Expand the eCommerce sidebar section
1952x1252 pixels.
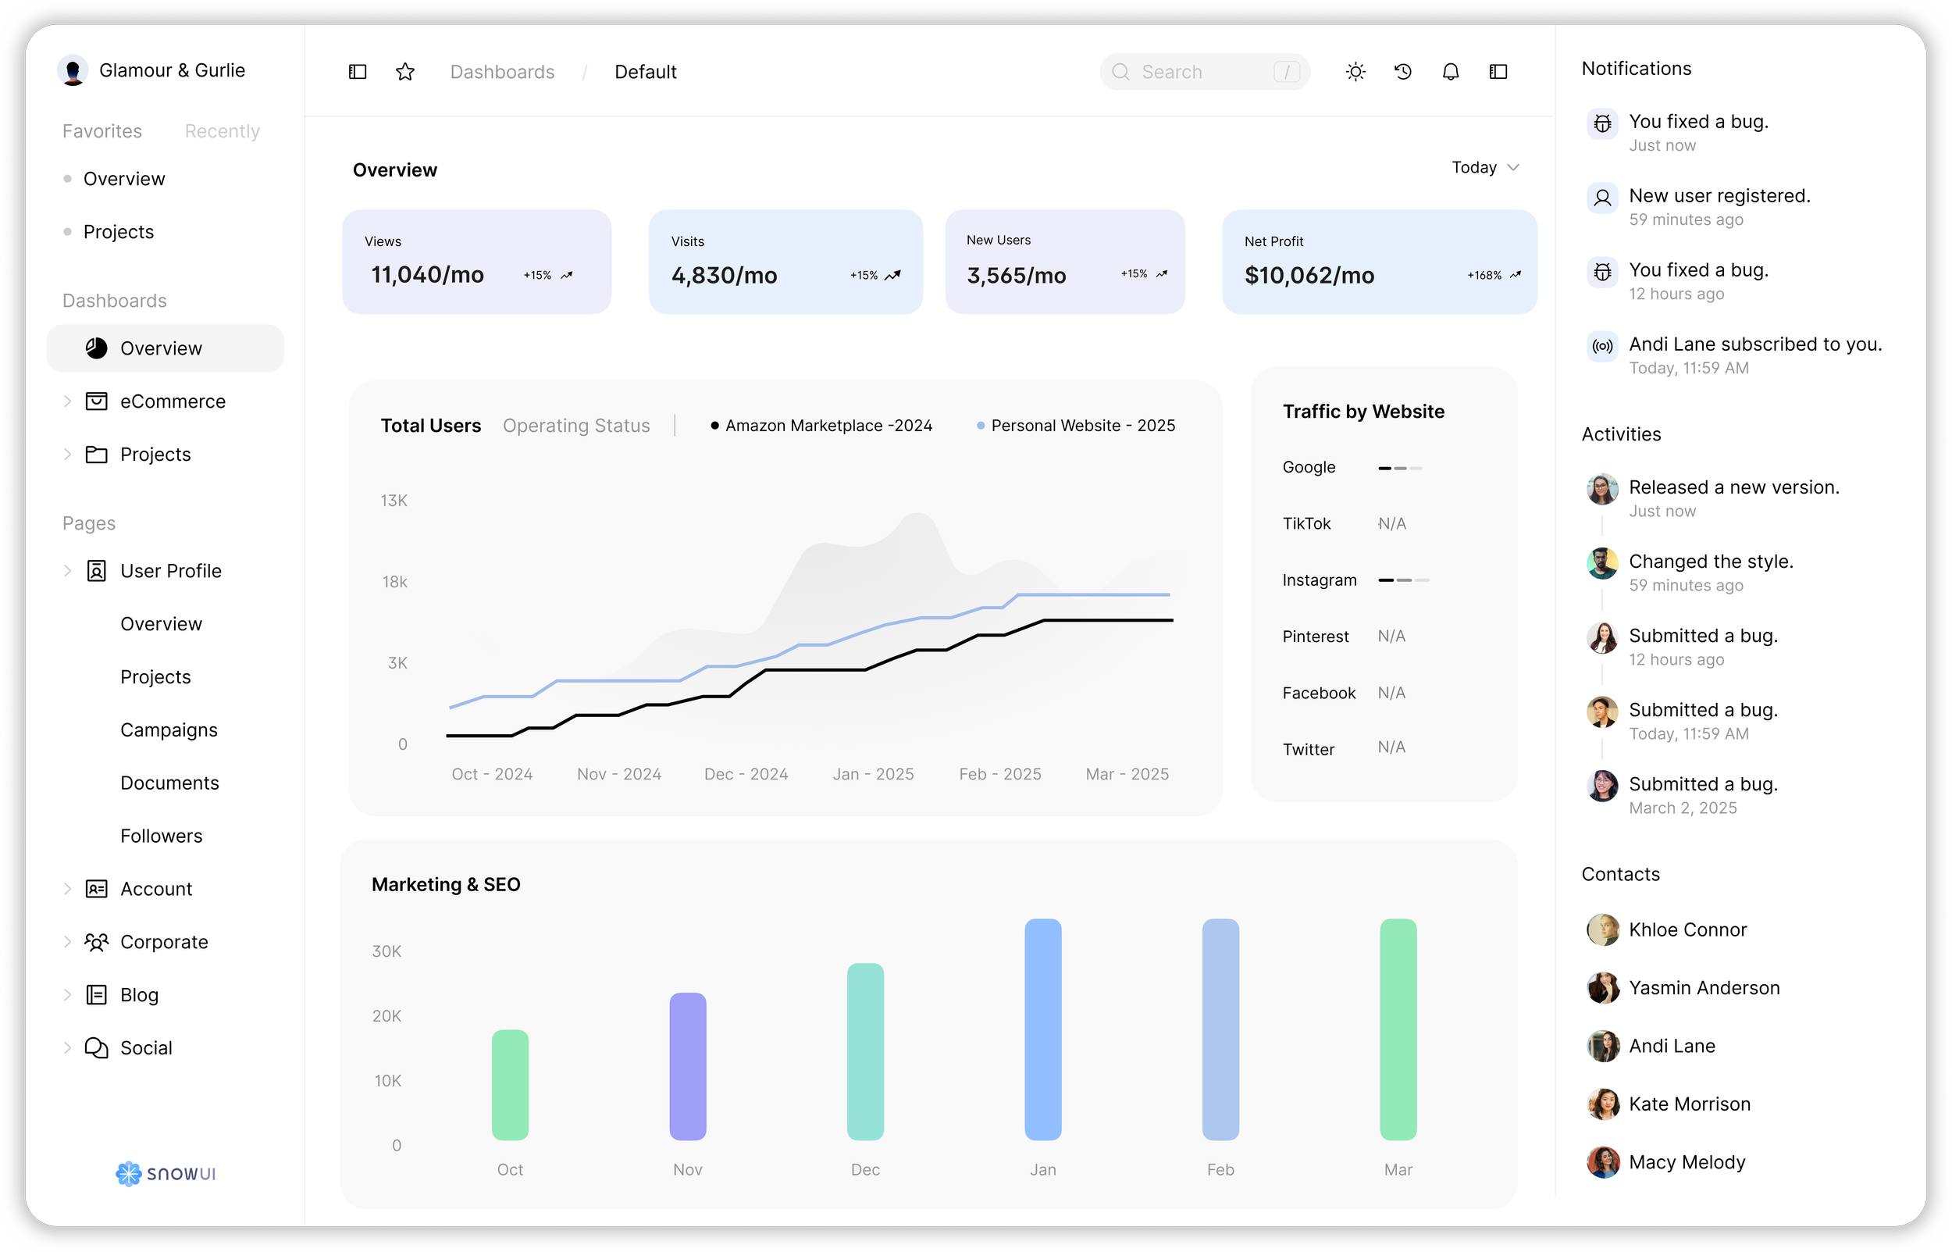tap(66, 401)
